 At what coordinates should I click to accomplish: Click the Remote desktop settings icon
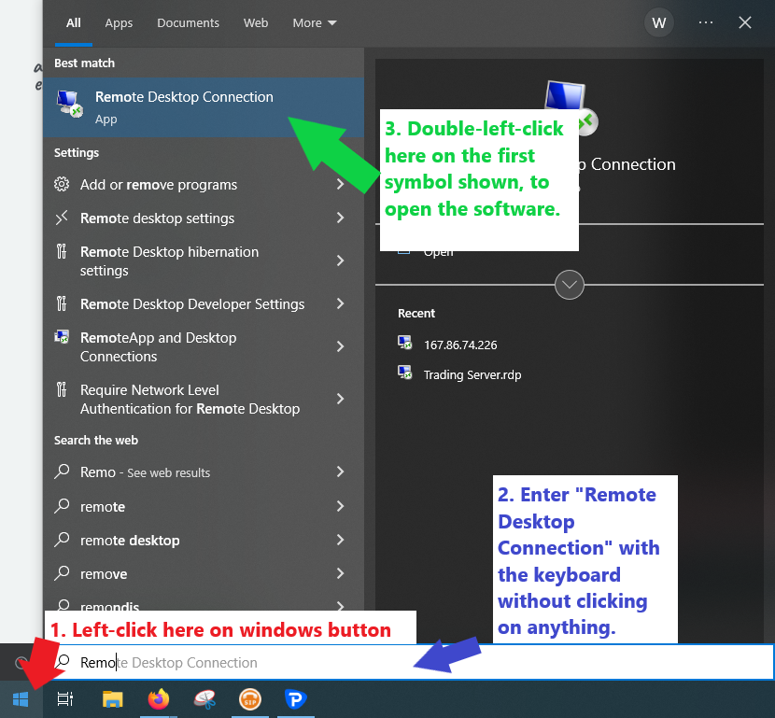(62, 218)
